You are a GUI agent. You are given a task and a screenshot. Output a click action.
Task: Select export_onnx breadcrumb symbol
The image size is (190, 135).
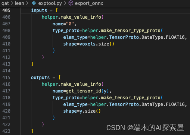point(89,3)
